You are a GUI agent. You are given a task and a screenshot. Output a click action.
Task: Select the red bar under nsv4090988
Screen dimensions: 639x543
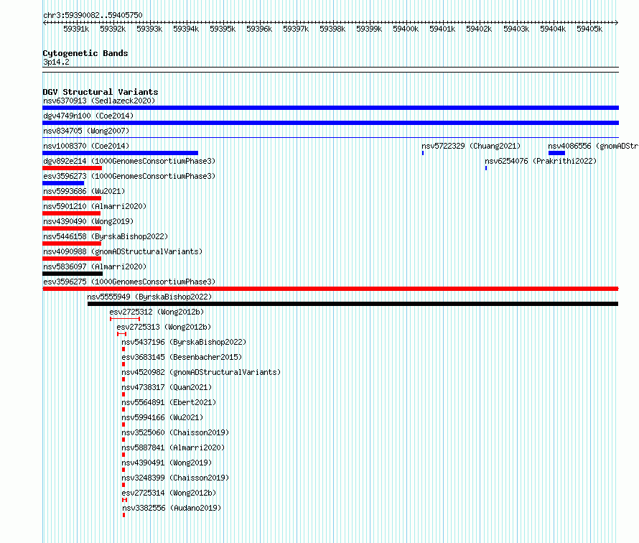72,259
